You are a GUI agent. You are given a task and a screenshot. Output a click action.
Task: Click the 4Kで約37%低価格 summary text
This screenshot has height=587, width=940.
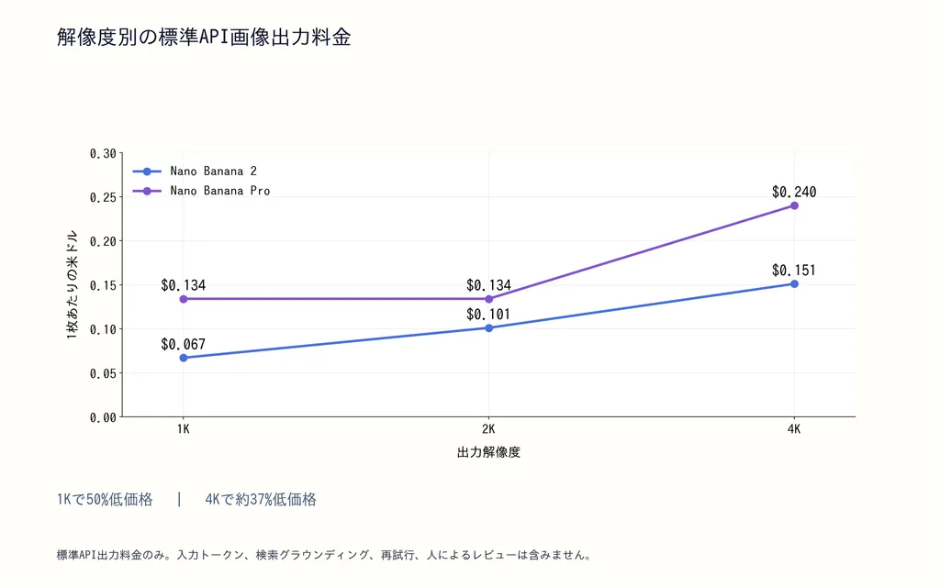(x=261, y=500)
